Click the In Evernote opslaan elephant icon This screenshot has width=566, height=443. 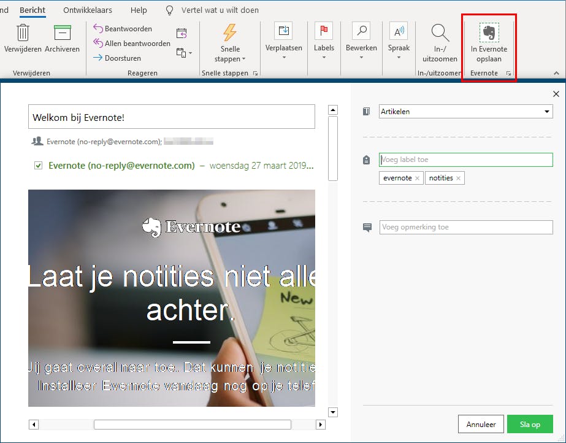(489, 33)
